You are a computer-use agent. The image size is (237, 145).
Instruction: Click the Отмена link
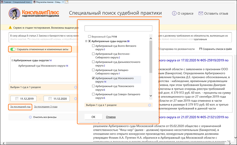click(x=111, y=117)
